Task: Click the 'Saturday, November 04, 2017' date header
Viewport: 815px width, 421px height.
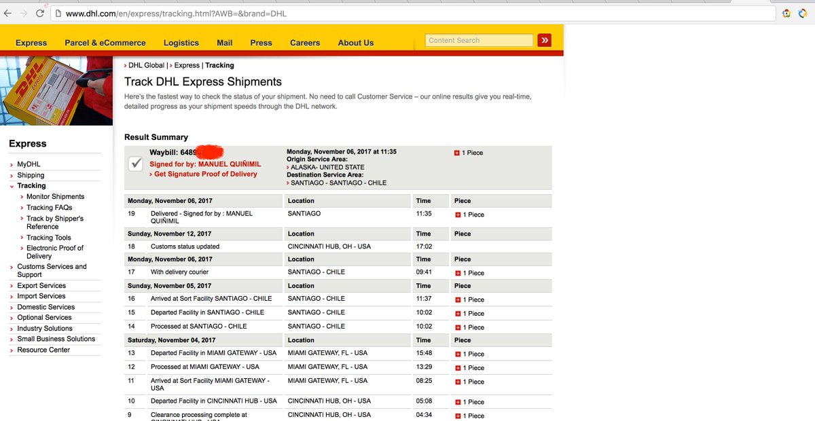Action: (x=172, y=340)
